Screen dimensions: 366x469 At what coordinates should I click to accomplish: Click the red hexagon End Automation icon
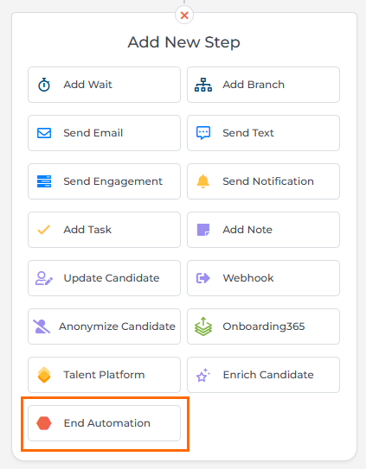[x=44, y=423]
